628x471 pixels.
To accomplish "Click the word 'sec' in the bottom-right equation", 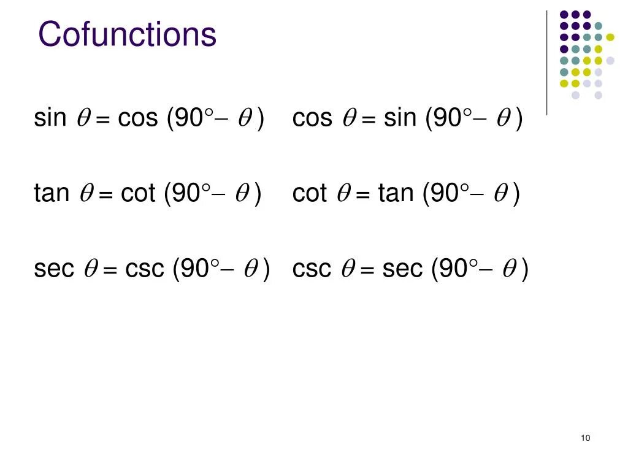I will pyautogui.click(x=402, y=269).
